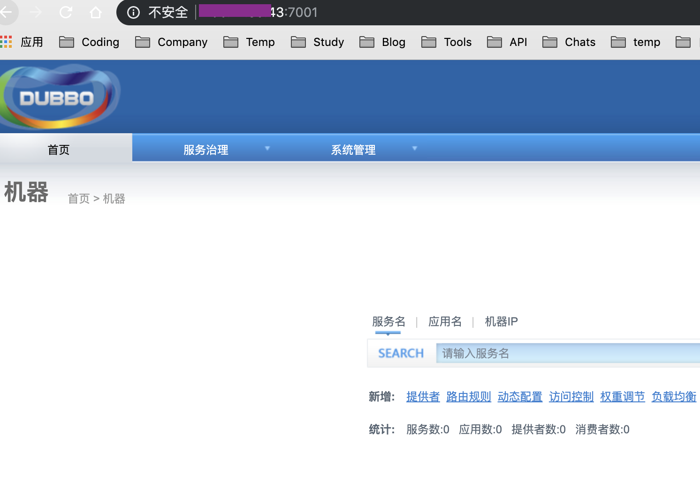Viewport: 700px width, 483px height.
Task: Click the SEARCH button
Action: (401, 353)
